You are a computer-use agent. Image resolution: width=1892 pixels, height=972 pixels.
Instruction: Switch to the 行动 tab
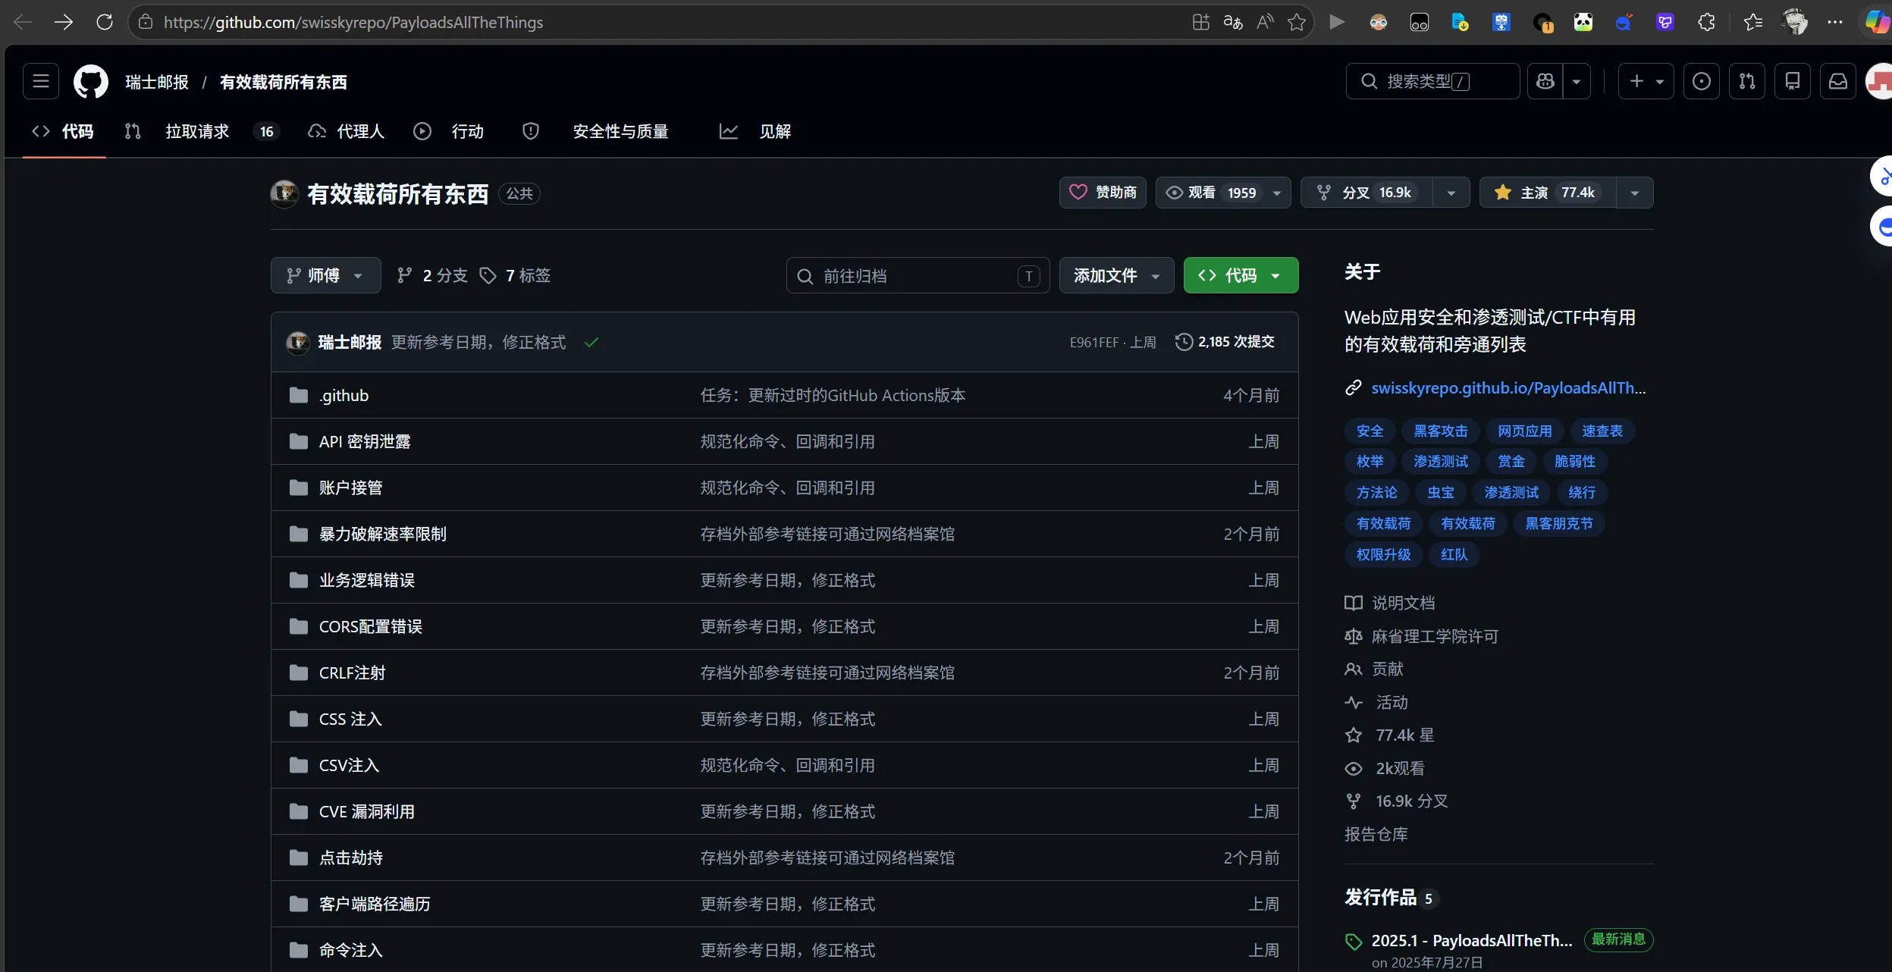[448, 131]
